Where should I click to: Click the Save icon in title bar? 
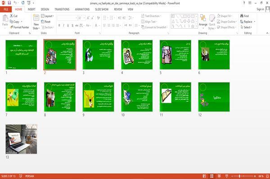(x=9, y=3)
